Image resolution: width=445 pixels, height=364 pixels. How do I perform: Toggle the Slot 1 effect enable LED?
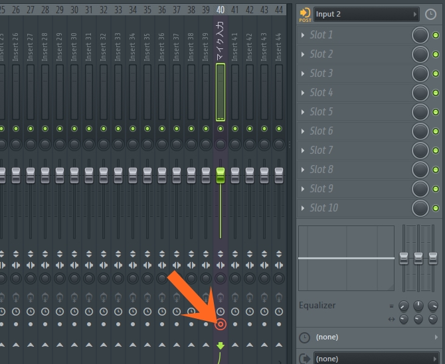(x=436, y=35)
